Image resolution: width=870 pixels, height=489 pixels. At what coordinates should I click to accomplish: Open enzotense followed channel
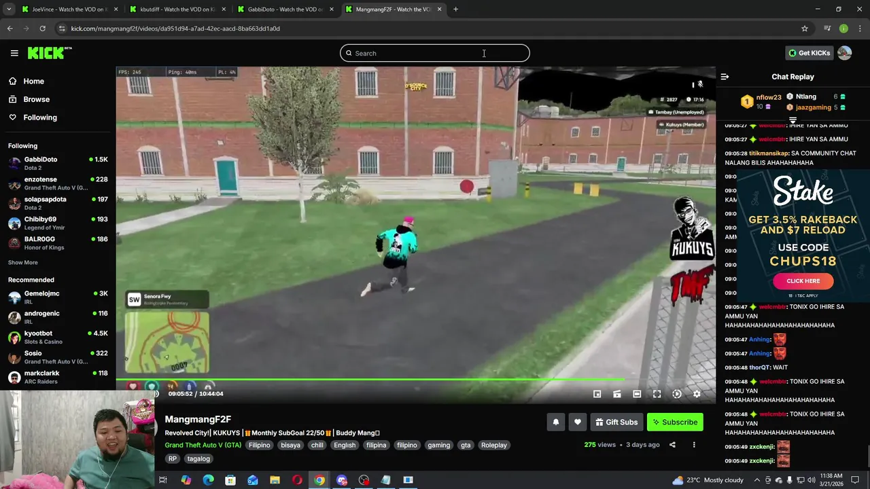coord(58,183)
